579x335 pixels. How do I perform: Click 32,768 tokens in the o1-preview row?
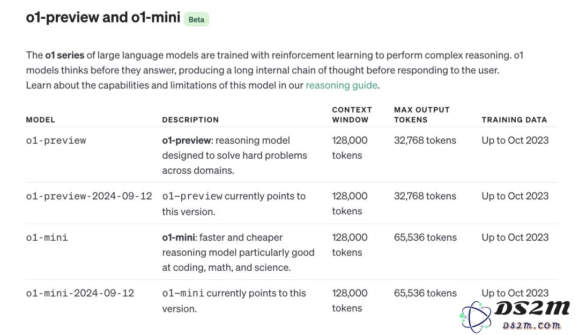[425, 140]
